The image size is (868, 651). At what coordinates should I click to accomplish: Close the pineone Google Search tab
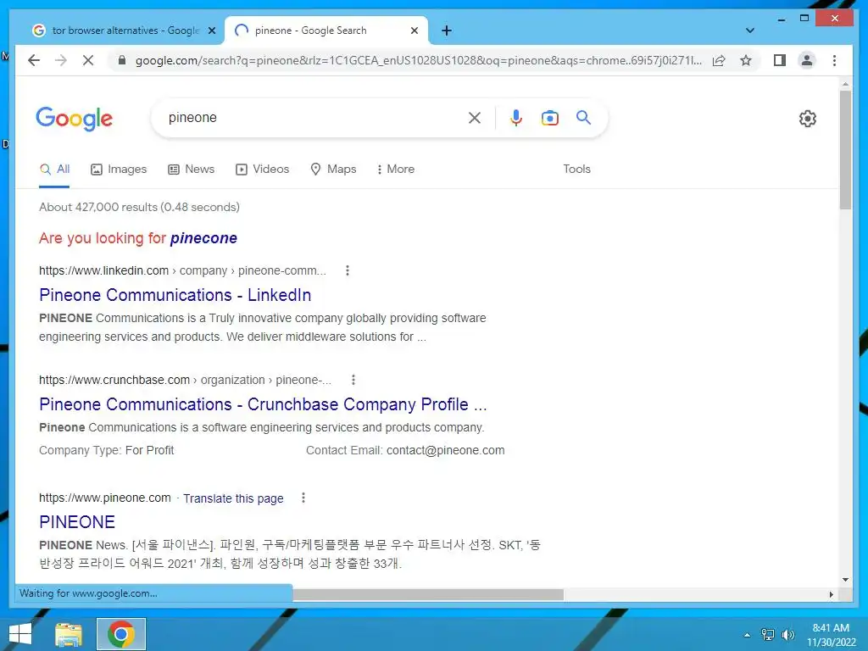point(414,31)
